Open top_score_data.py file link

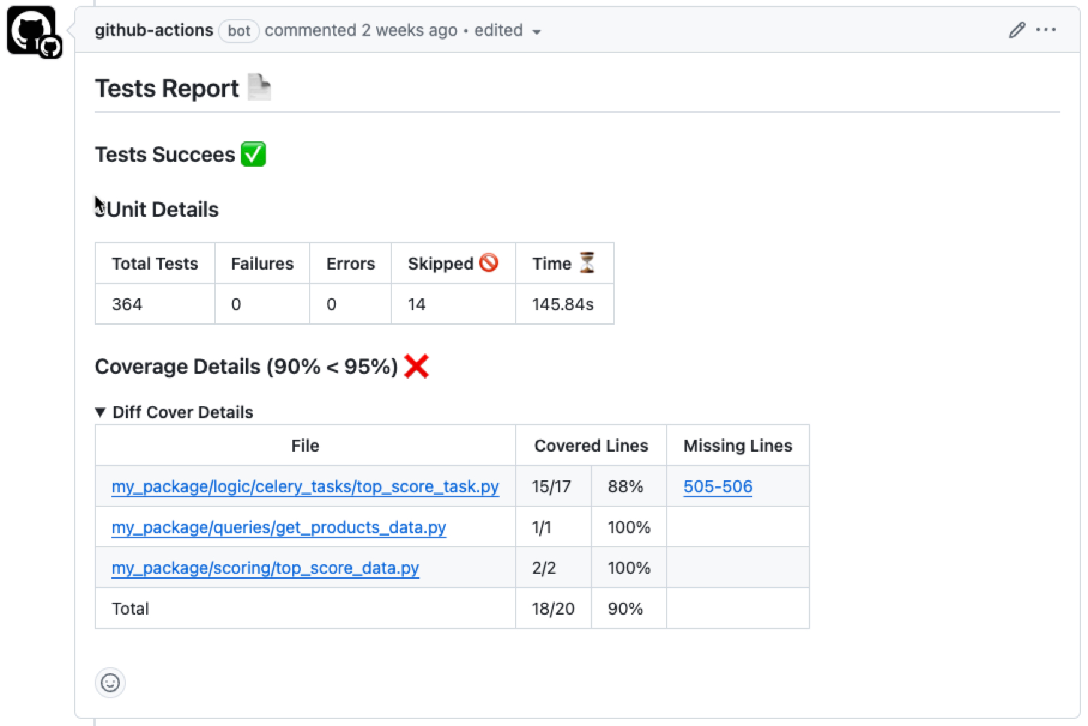coord(265,568)
